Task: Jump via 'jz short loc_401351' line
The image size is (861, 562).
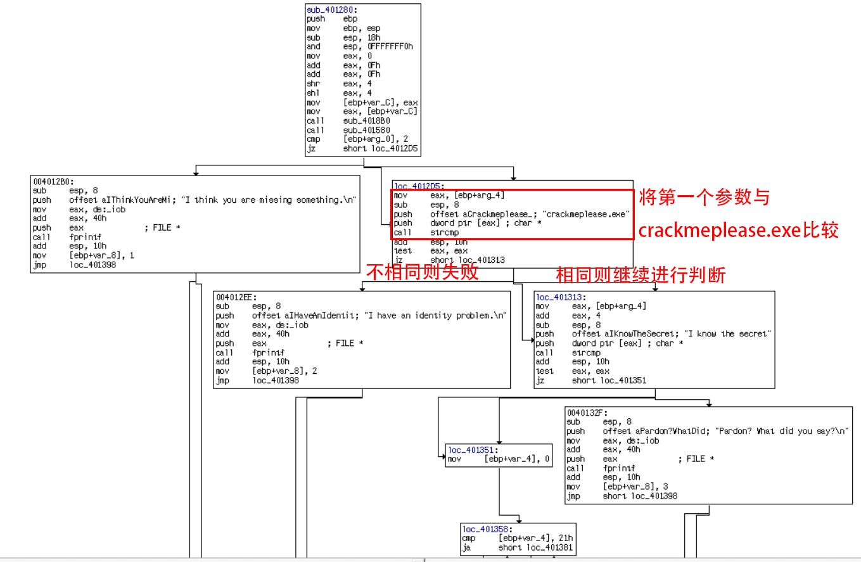Action: pyautogui.click(x=592, y=380)
